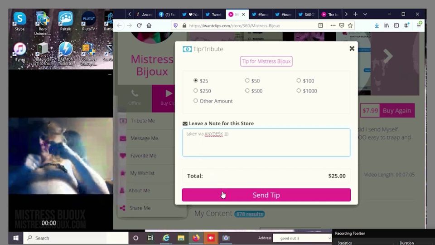Open the Library icon in toolbar

coord(387,25)
